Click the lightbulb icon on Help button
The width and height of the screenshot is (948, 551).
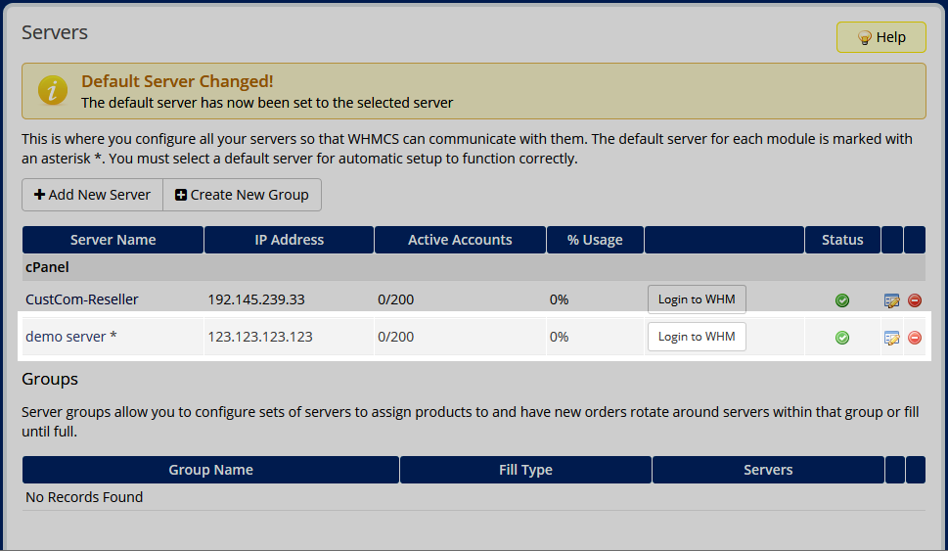click(x=864, y=37)
